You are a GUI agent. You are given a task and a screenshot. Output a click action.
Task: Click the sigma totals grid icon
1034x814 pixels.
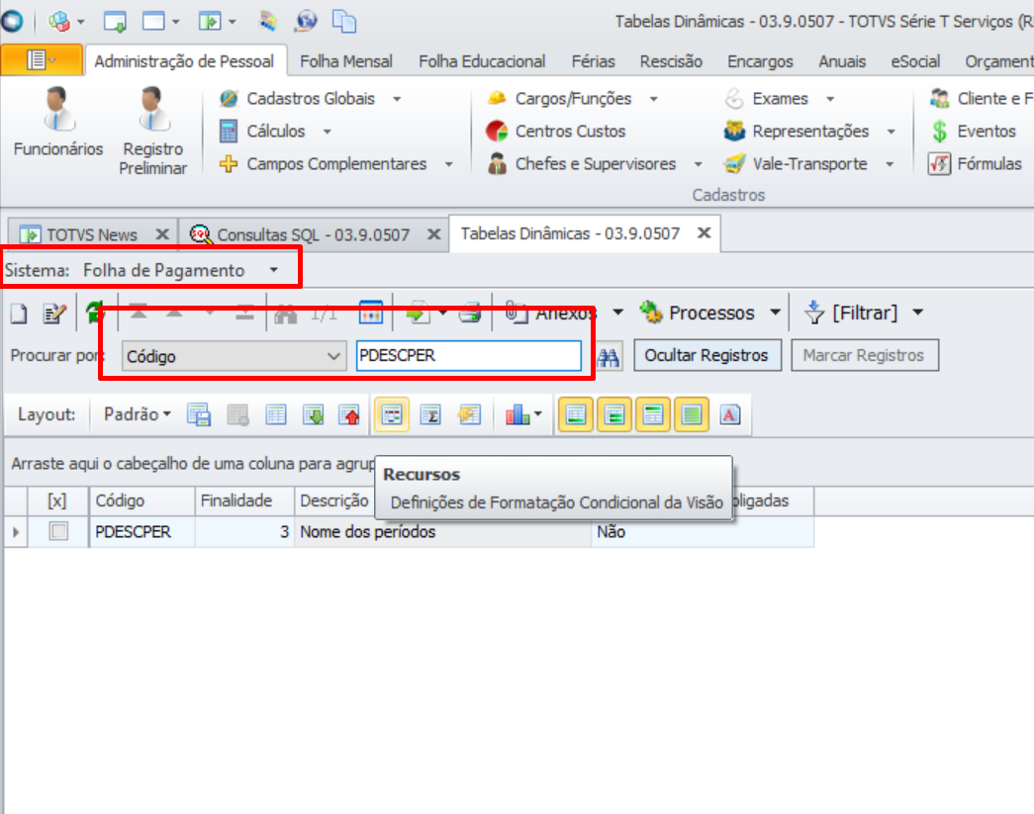(x=430, y=414)
